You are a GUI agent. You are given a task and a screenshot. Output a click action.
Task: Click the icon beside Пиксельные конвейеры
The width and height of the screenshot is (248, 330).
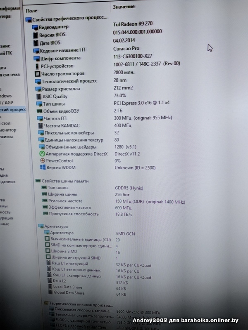click(41, 133)
